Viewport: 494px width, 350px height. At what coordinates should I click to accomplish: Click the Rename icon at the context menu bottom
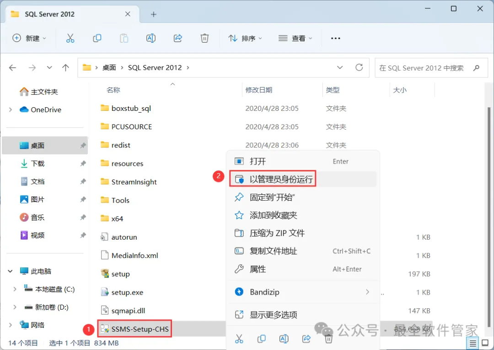click(284, 339)
